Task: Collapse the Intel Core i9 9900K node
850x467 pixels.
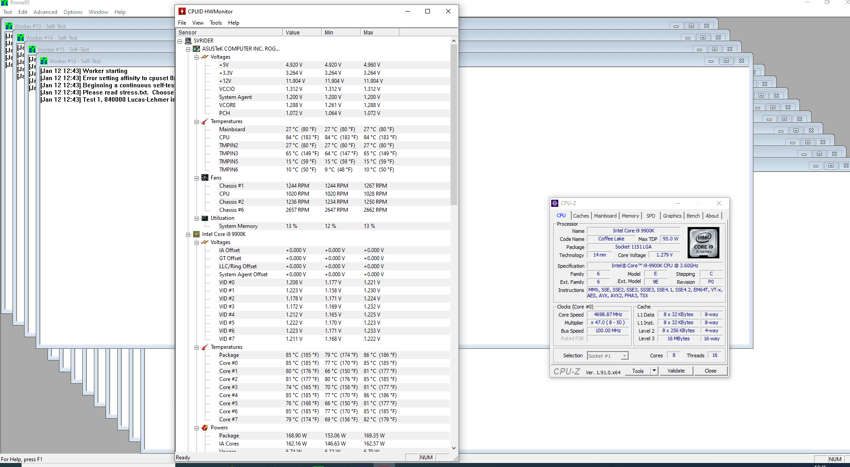Action: [188, 235]
